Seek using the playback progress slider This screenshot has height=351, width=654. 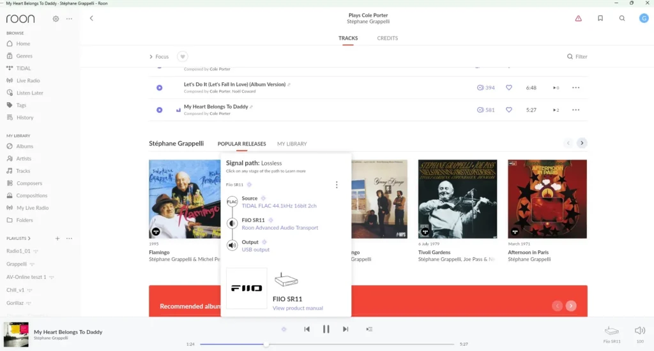326,345
